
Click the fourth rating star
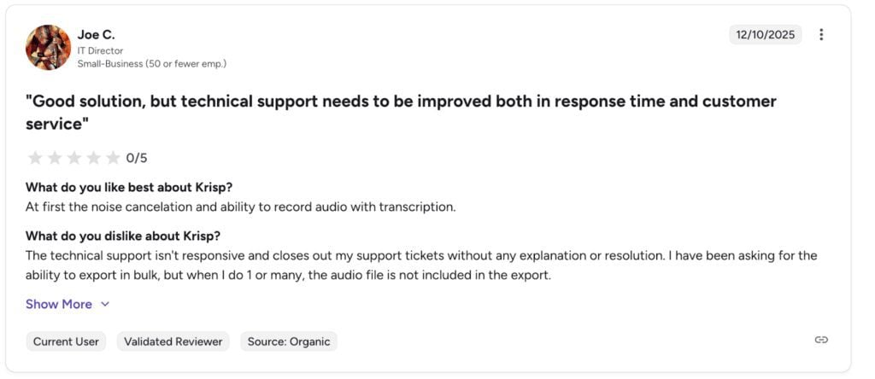94,158
